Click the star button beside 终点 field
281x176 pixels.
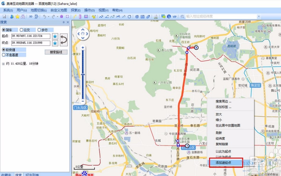[x=55, y=43]
